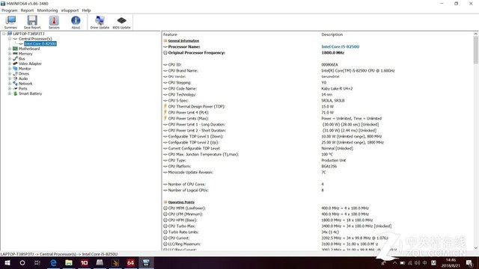Screen dimensions: 479x269
Task: Click the scroll up arrow in detail pane
Action: coord(476,34)
